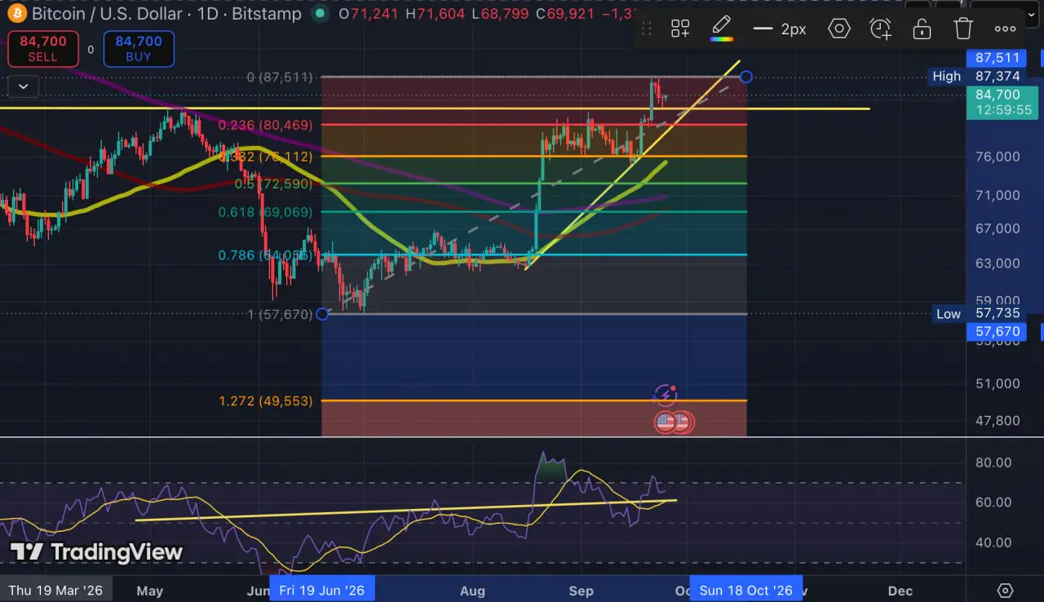Collapse the indicator legend chevron
Viewport: 1044px width, 602px height.
pyautogui.click(x=23, y=86)
